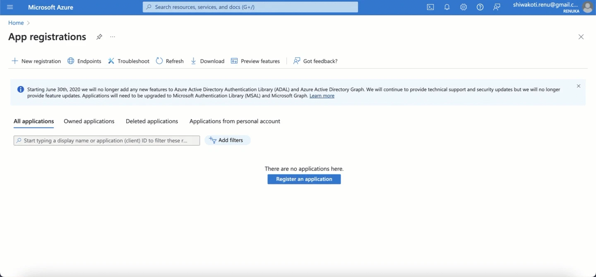Viewport: 596px width, 277px height.
Task: Open the more options ellipsis next to the pin
Action: coord(112,37)
